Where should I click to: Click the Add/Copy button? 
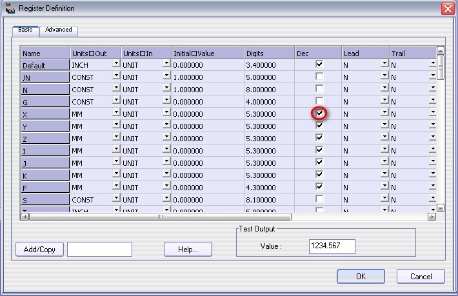(39, 250)
